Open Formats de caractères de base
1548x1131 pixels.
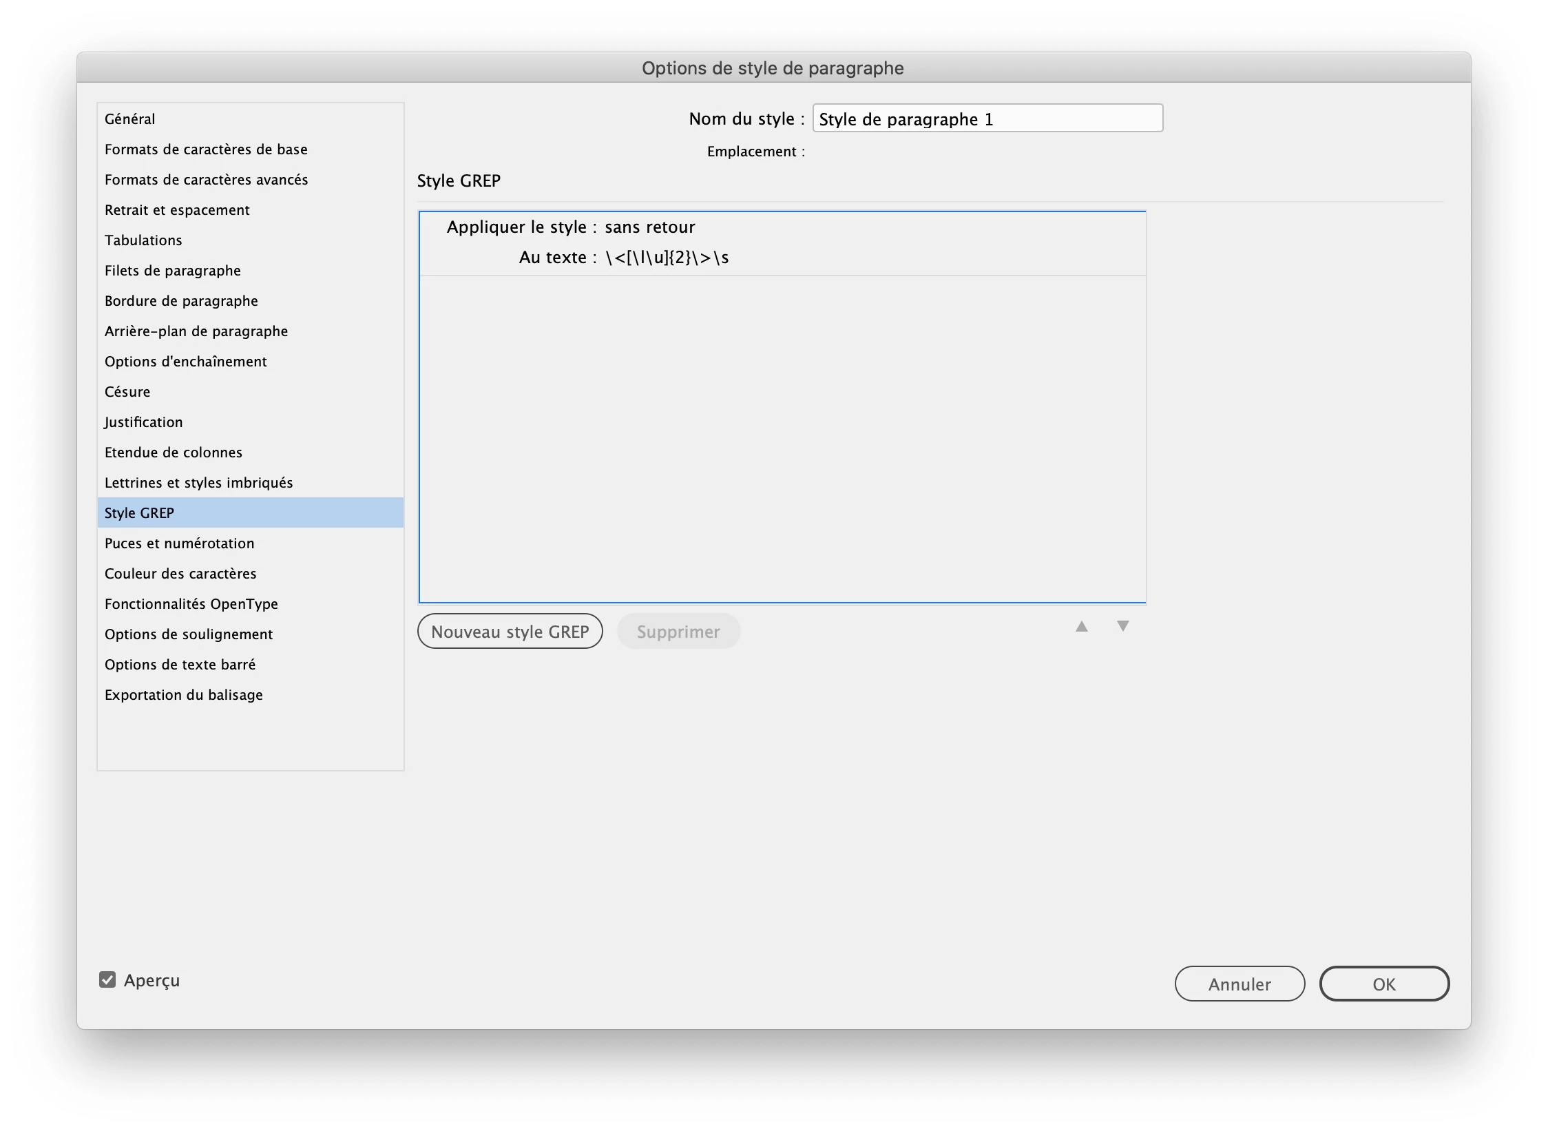pyautogui.click(x=206, y=149)
